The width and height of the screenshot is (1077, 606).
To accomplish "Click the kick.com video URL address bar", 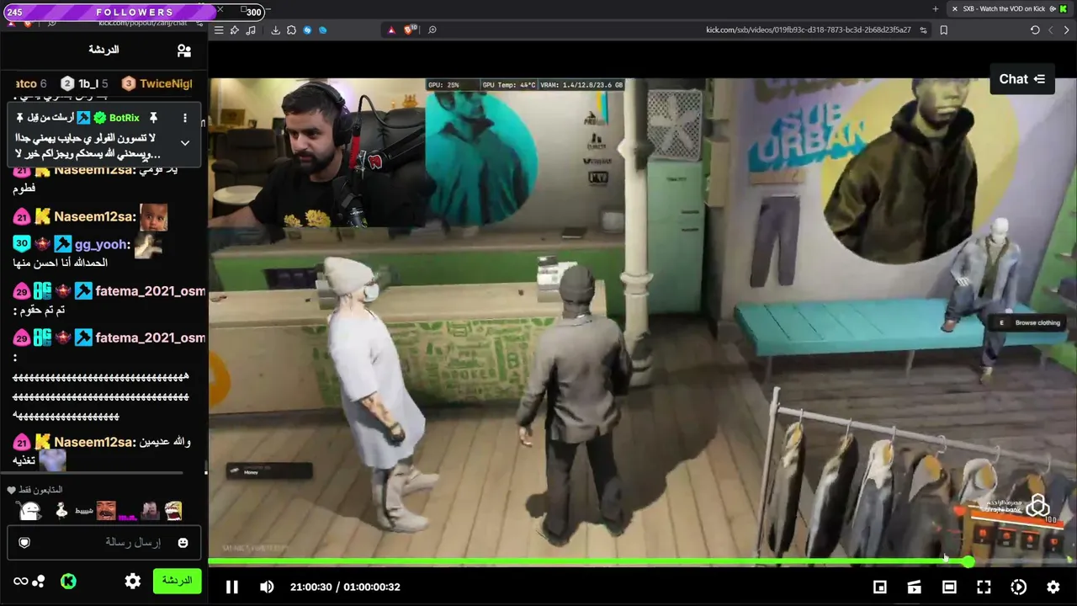I will [x=808, y=30].
